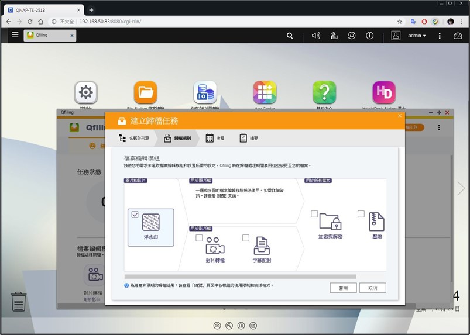This screenshot has height=335, width=470.
Task: Bookmark this page with star icon
Action: (400, 22)
